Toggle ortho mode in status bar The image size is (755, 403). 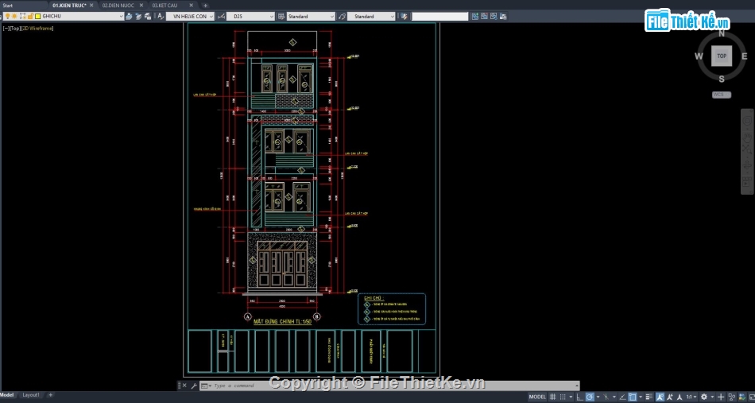tap(579, 397)
